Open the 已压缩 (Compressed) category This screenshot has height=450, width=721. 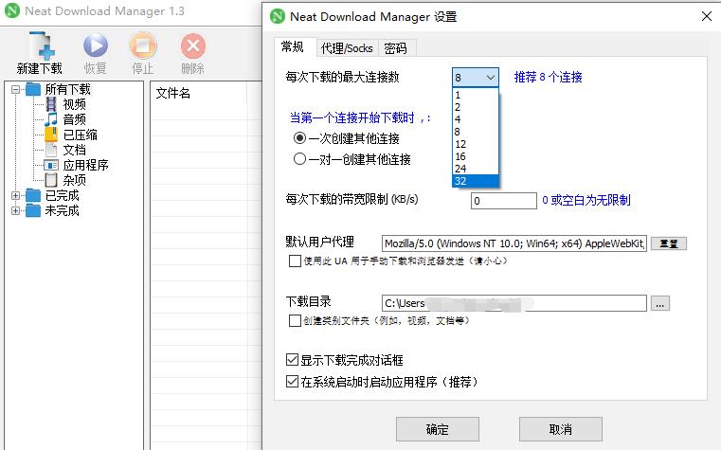coord(80,135)
